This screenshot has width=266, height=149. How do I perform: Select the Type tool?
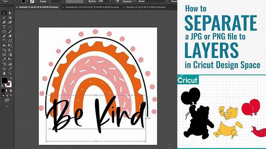[x=4, y=27]
